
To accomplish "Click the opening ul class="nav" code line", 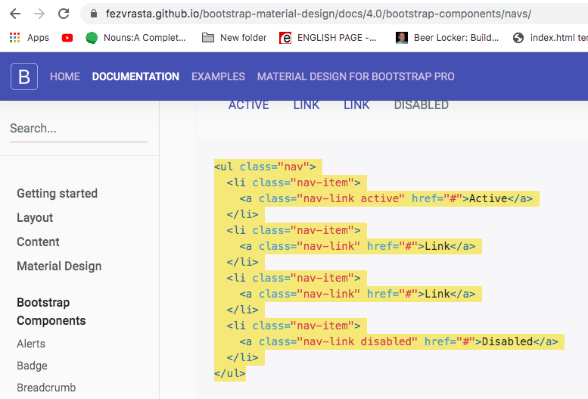I will [x=265, y=167].
